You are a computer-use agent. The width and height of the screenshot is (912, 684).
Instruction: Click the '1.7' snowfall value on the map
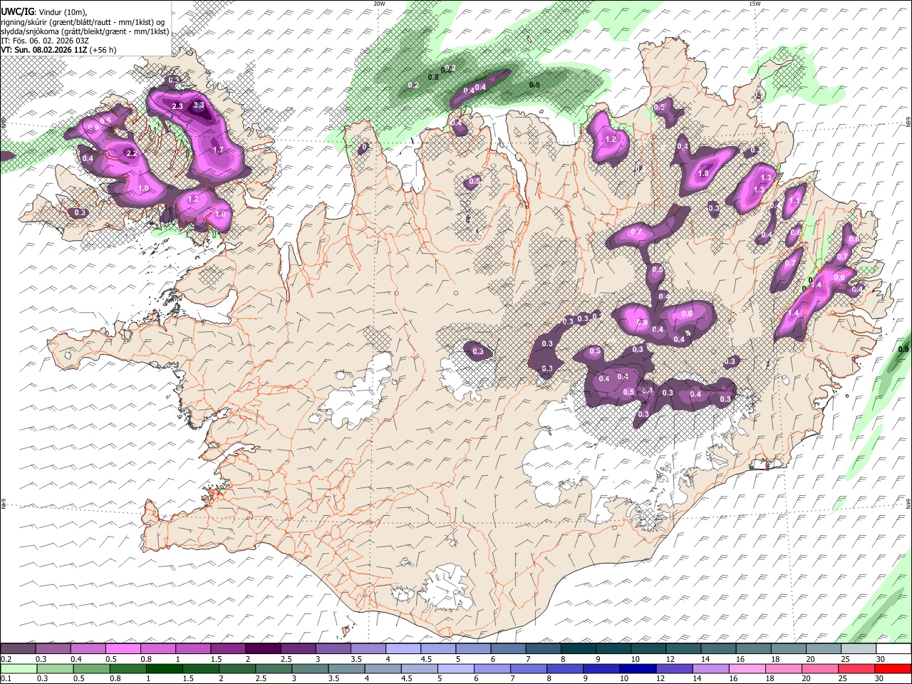coord(218,150)
